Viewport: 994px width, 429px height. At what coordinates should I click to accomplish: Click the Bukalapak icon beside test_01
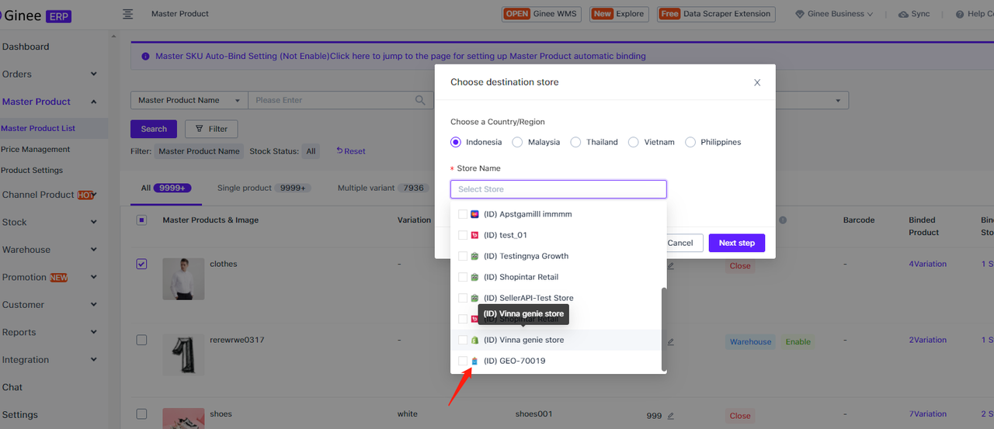tap(474, 235)
